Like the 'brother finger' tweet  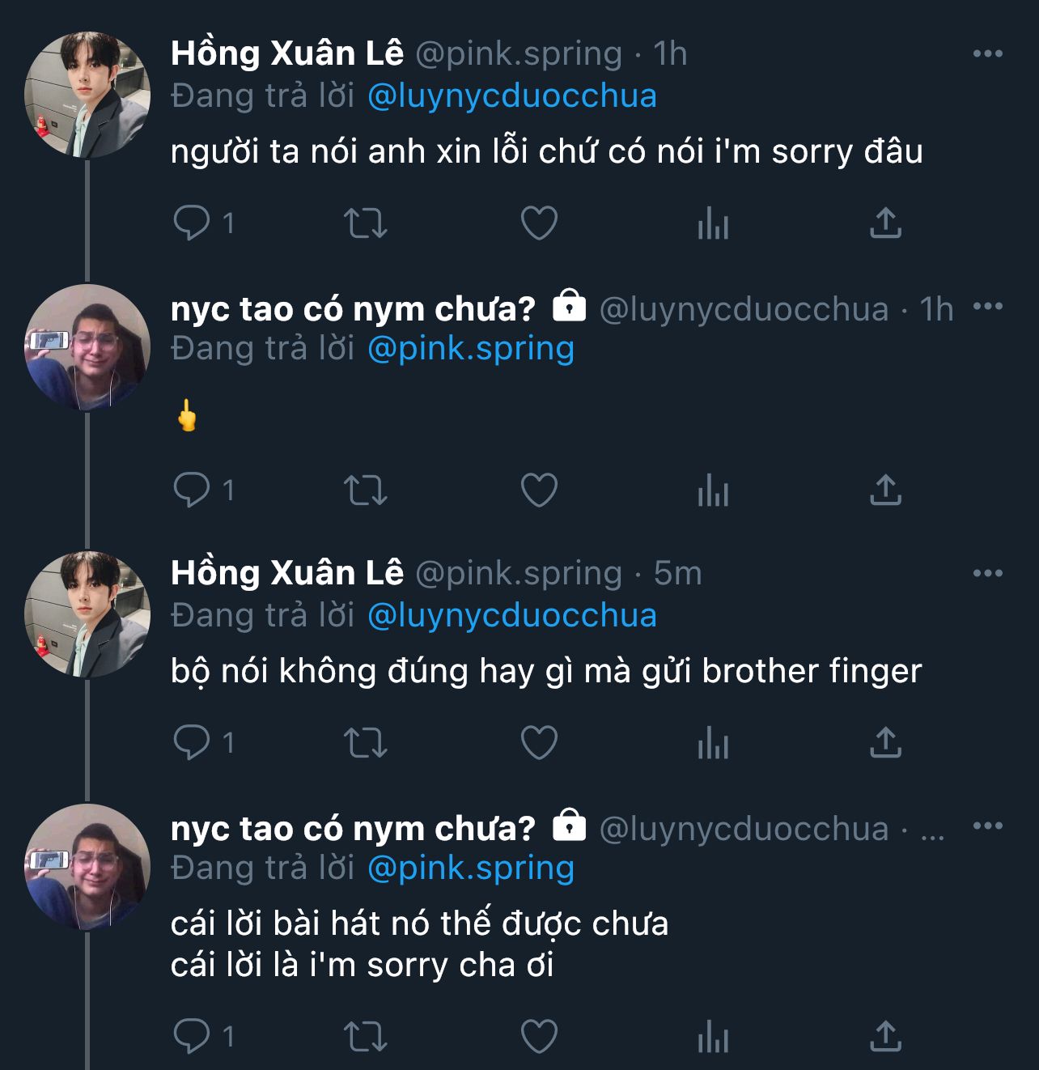(539, 743)
